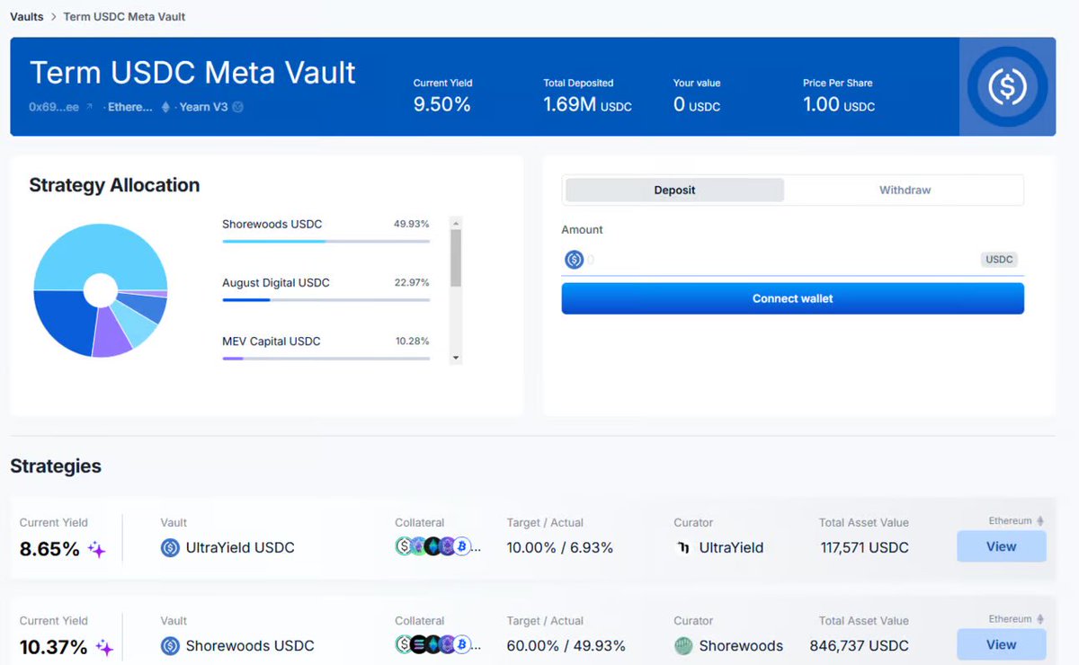Click the 10.28% MEV Capital percentage
This screenshot has width=1079, height=665.
pos(411,341)
